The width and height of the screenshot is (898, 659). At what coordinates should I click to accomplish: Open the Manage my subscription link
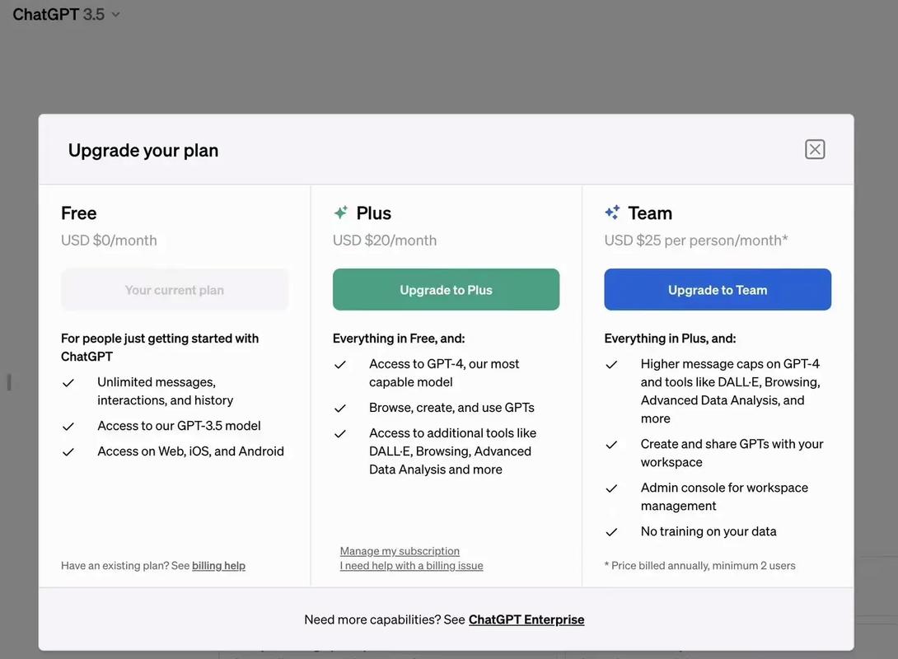click(x=400, y=551)
